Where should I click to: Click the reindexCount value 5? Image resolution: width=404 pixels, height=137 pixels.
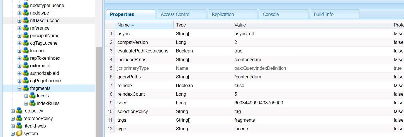tap(236, 94)
